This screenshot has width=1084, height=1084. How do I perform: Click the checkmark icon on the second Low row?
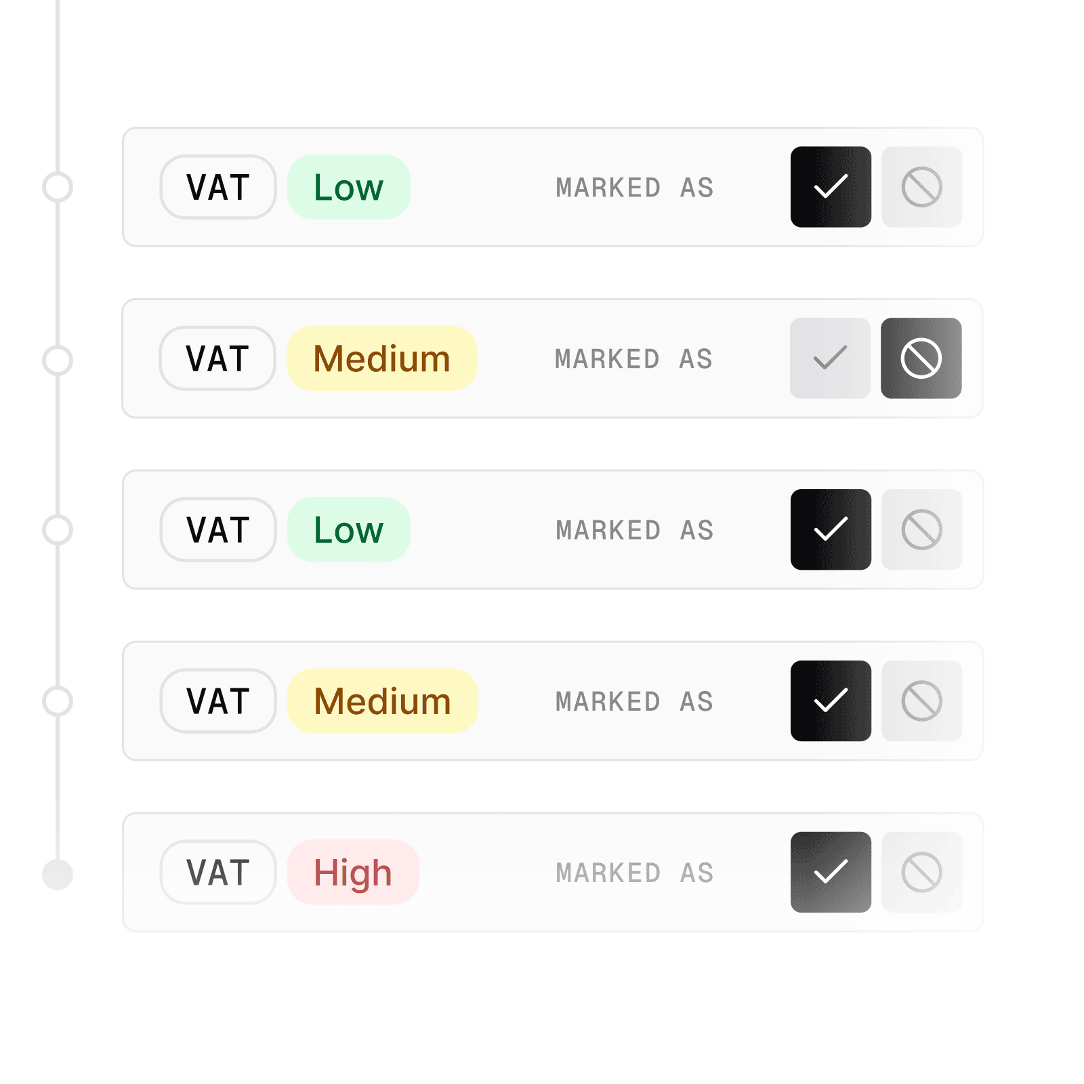coord(831,529)
